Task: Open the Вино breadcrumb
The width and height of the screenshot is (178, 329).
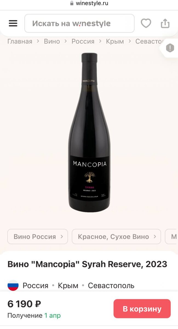Action: (52, 41)
